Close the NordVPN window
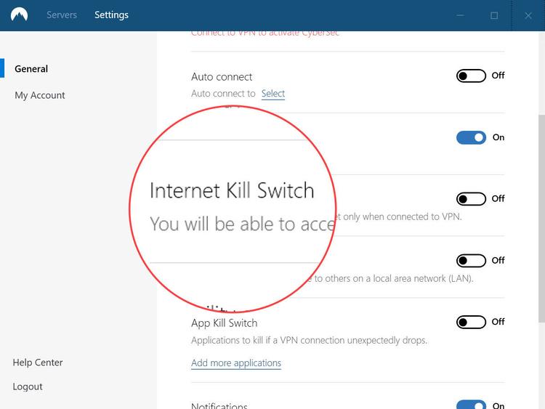Screen dimensions: 545x409 528,15
